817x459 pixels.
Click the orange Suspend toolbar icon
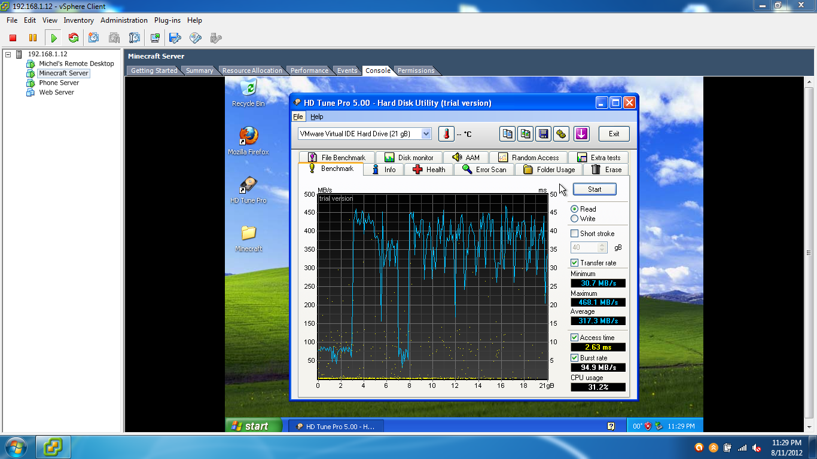[33, 38]
